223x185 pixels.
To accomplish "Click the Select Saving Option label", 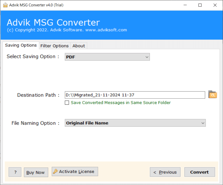I will click(x=33, y=56).
